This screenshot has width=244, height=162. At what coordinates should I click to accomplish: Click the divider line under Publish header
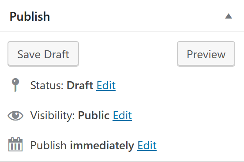pos(122,32)
